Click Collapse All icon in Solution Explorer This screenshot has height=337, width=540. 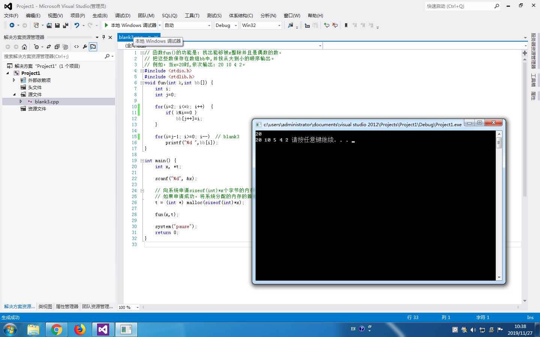point(57,47)
